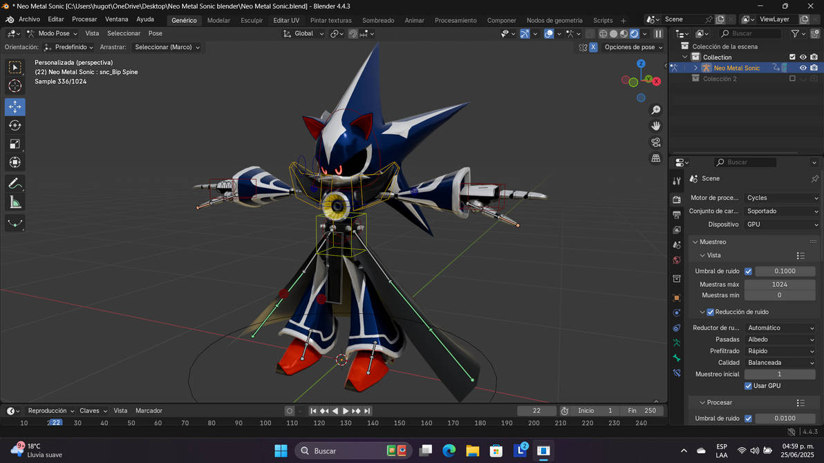Open the Procesar menu
The height and width of the screenshot is (463, 824).
coord(84,19)
